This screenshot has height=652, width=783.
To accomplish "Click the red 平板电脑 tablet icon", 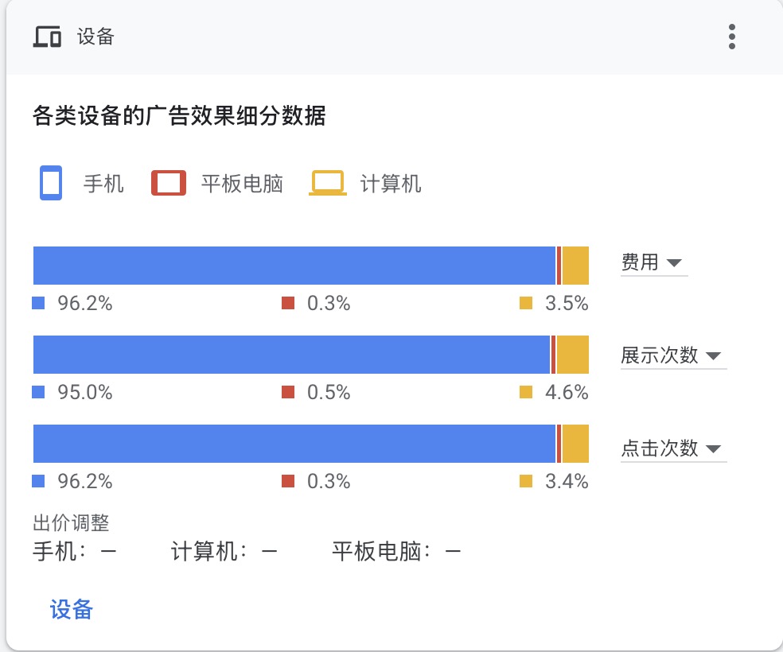I will coord(169,183).
